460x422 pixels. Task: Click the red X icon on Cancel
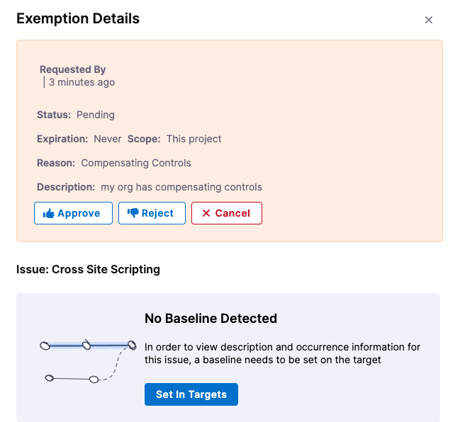point(206,213)
